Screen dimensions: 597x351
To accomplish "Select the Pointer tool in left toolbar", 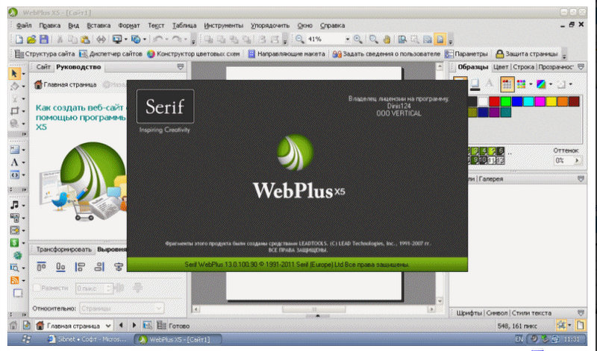I will (14, 73).
